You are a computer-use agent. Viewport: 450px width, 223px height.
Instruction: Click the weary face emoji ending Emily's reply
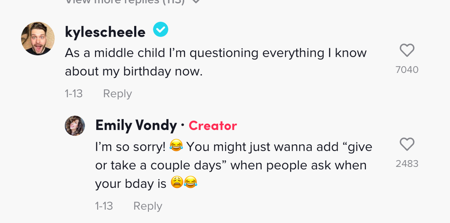click(x=177, y=183)
